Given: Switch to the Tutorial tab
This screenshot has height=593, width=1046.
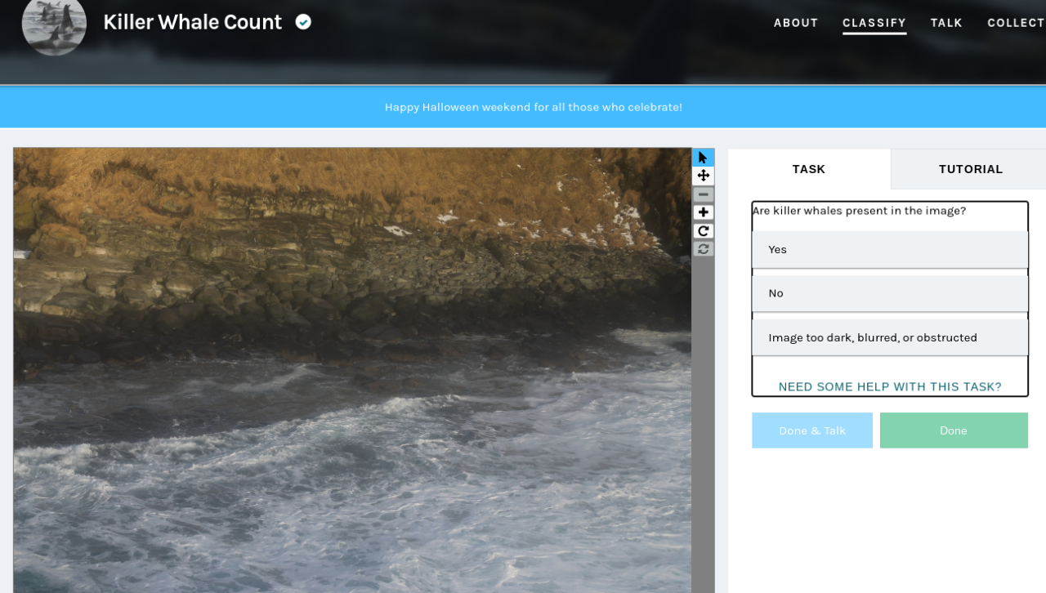Looking at the screenshot, I should pos(970,169).
